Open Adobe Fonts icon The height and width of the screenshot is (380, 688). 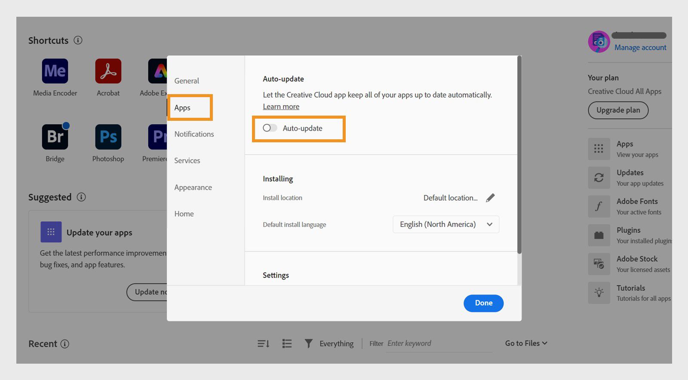pyautogui.click(x=599, y=206)
